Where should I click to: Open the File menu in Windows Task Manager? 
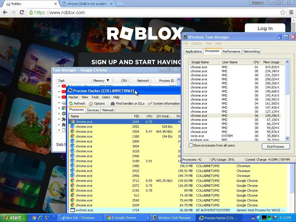click(x=186, y=43)
